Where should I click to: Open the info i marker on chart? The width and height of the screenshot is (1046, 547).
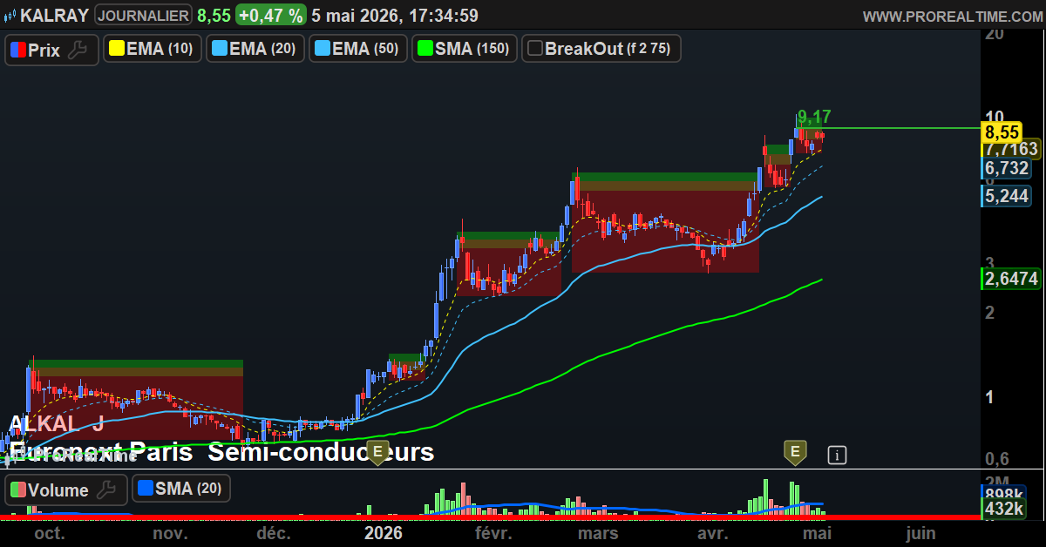[x=837, y=454]
